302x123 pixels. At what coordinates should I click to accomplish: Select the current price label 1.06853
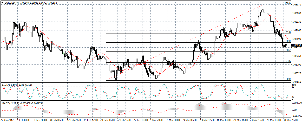click(296, 45)
